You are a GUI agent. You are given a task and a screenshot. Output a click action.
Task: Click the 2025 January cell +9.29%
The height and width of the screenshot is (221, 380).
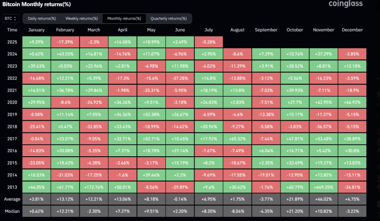click(x=36, y=42)
